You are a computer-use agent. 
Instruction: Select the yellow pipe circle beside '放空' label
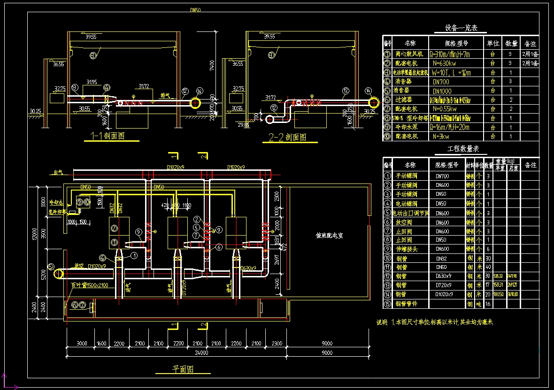coord(58,273)
